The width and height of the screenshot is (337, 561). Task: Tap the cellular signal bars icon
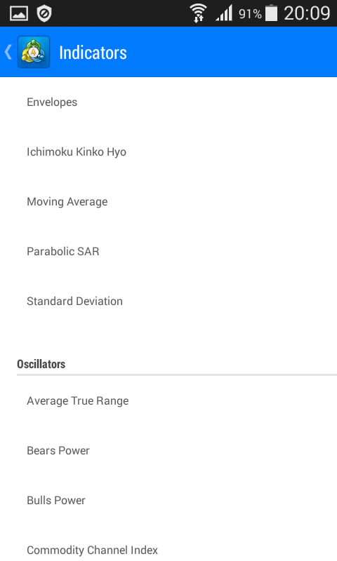click(x=224, y=13)
